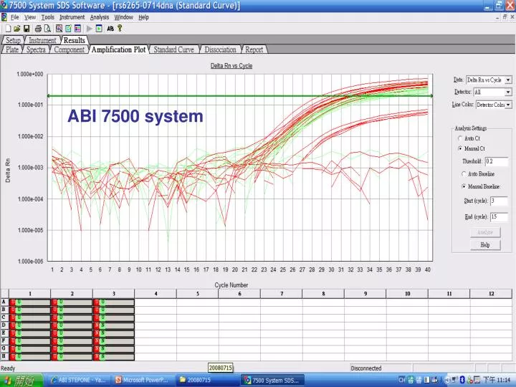Switch to the Standard Curve sub-tab

click(x=173, y=49)
